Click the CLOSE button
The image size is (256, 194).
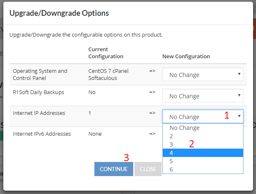148,169
